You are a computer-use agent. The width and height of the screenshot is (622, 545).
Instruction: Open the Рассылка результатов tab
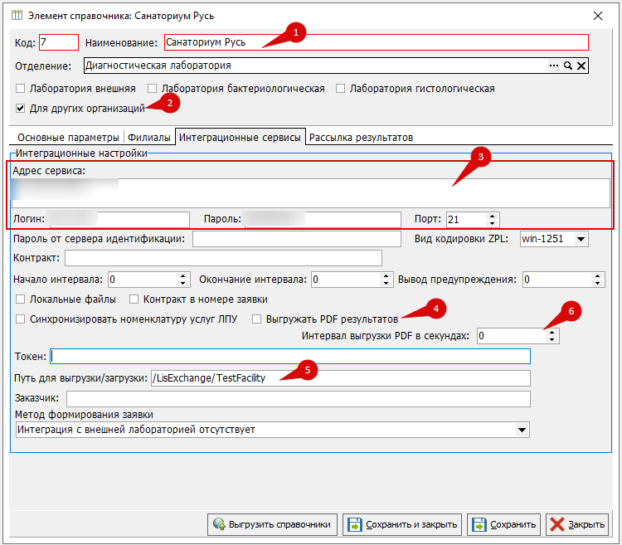pos(361,137)
